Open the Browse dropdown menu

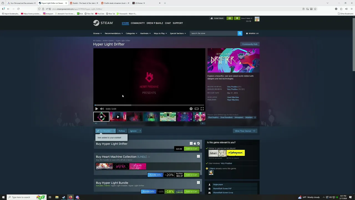[x=97, y=33]
